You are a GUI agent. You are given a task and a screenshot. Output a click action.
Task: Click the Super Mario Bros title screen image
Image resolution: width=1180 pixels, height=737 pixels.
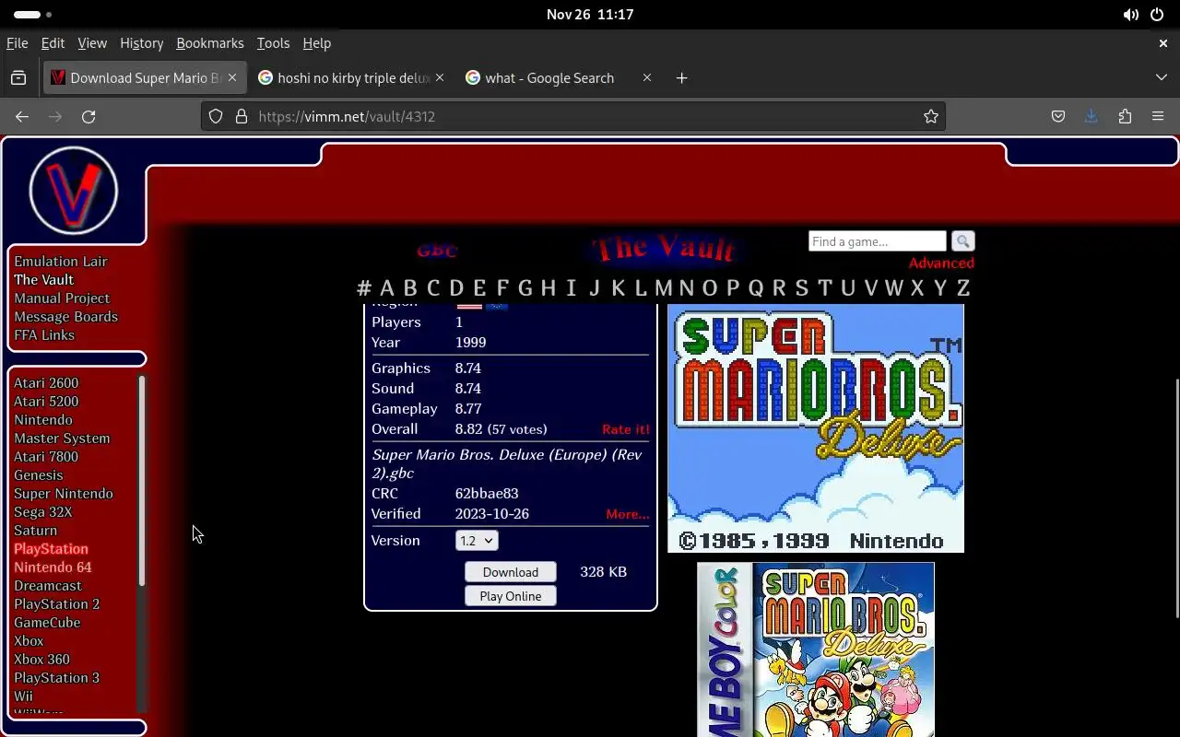816,428
